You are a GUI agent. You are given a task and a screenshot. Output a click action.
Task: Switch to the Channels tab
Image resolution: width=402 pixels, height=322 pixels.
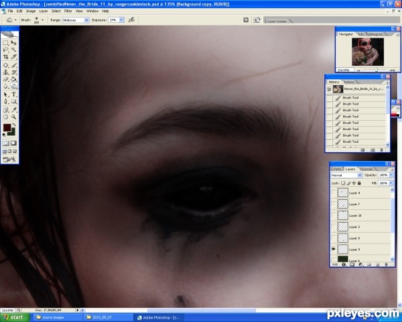click(x=366, y=169)
